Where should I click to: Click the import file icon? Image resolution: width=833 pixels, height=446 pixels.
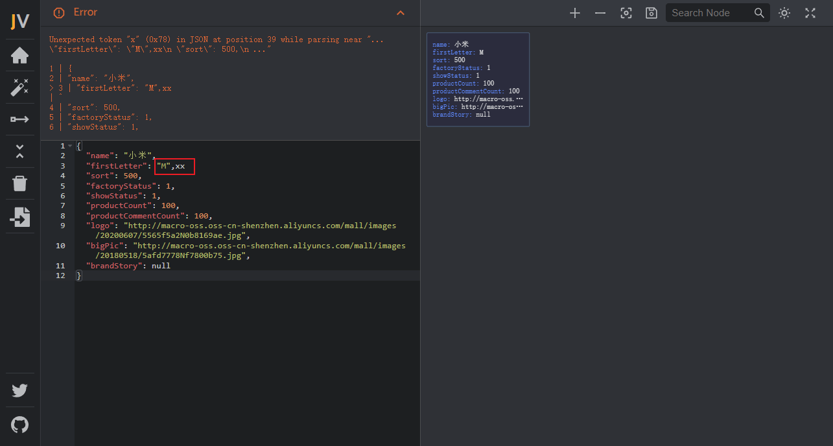[20, 217]
